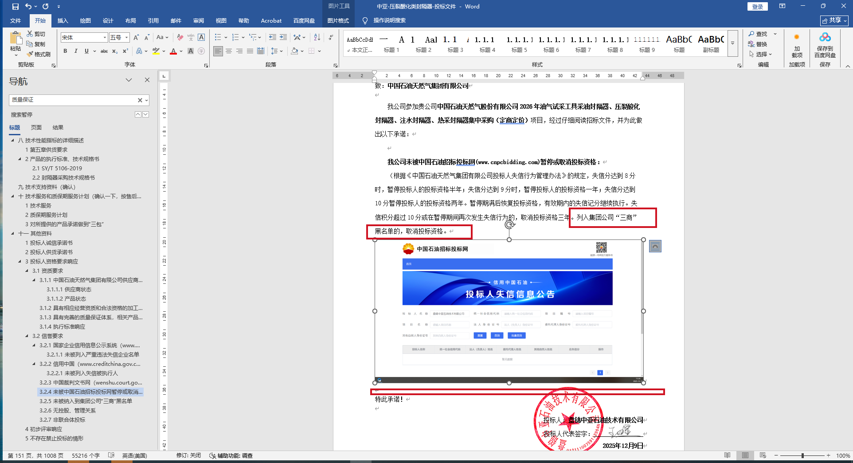Open the navigation pane options dropdown arrow
Viewport: 853px width, 463px height.
[x=129, y=80]
